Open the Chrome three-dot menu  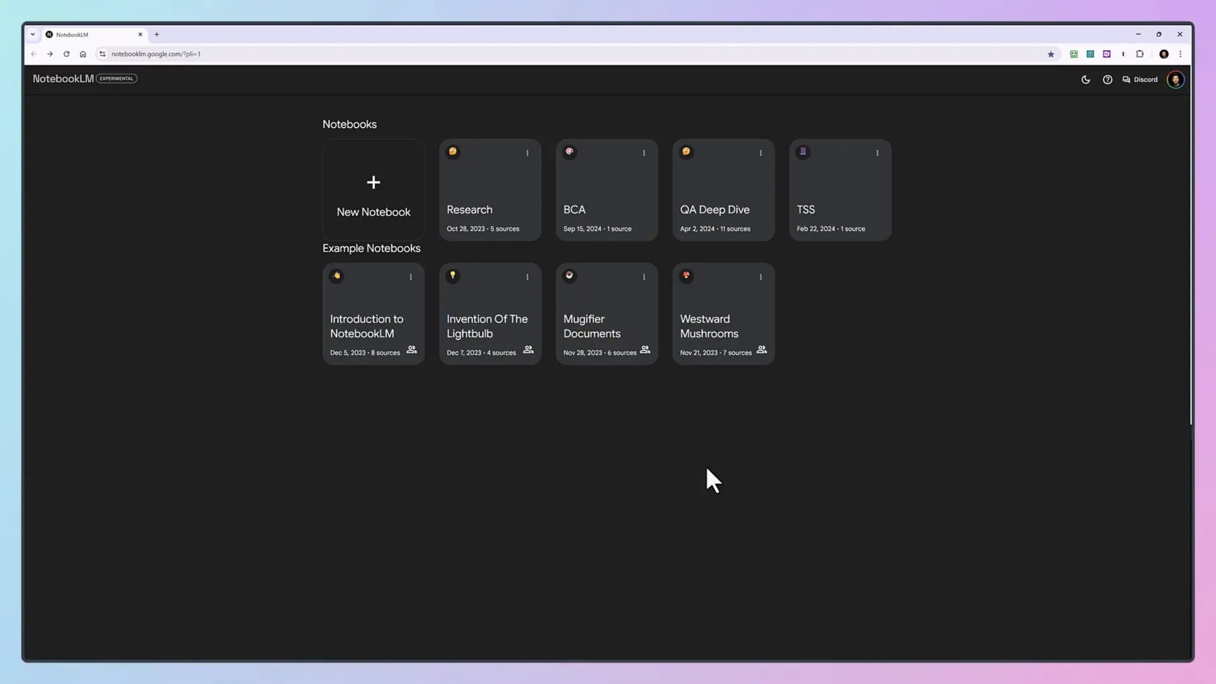click(1181, 54)
